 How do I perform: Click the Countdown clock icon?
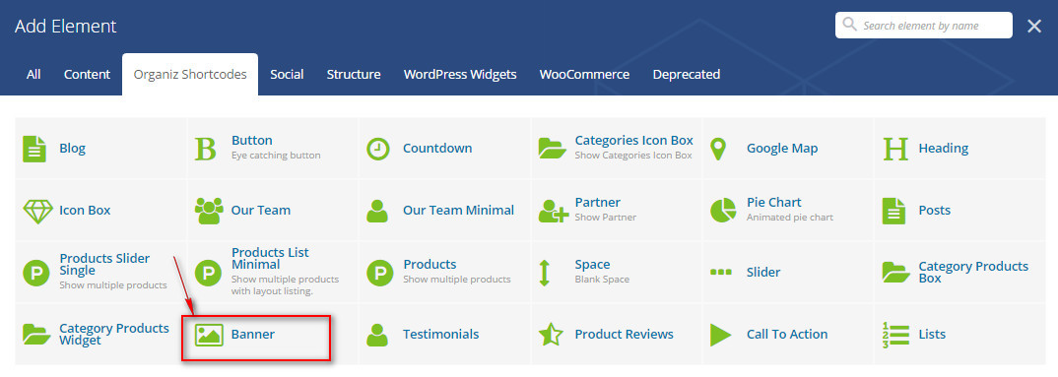click(378, 149)
